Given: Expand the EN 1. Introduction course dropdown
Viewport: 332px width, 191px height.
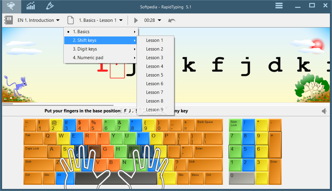Looking at the screenshot, I should pyautogui.click(x=39, y=20).
